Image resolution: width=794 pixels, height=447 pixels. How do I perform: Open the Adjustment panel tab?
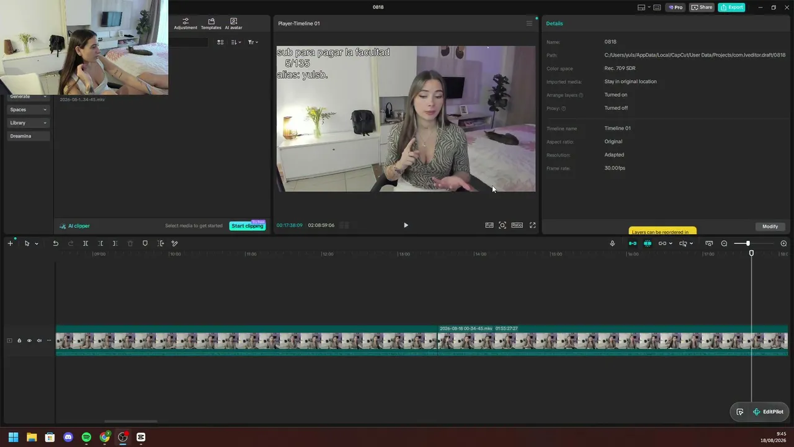point(185,24)
